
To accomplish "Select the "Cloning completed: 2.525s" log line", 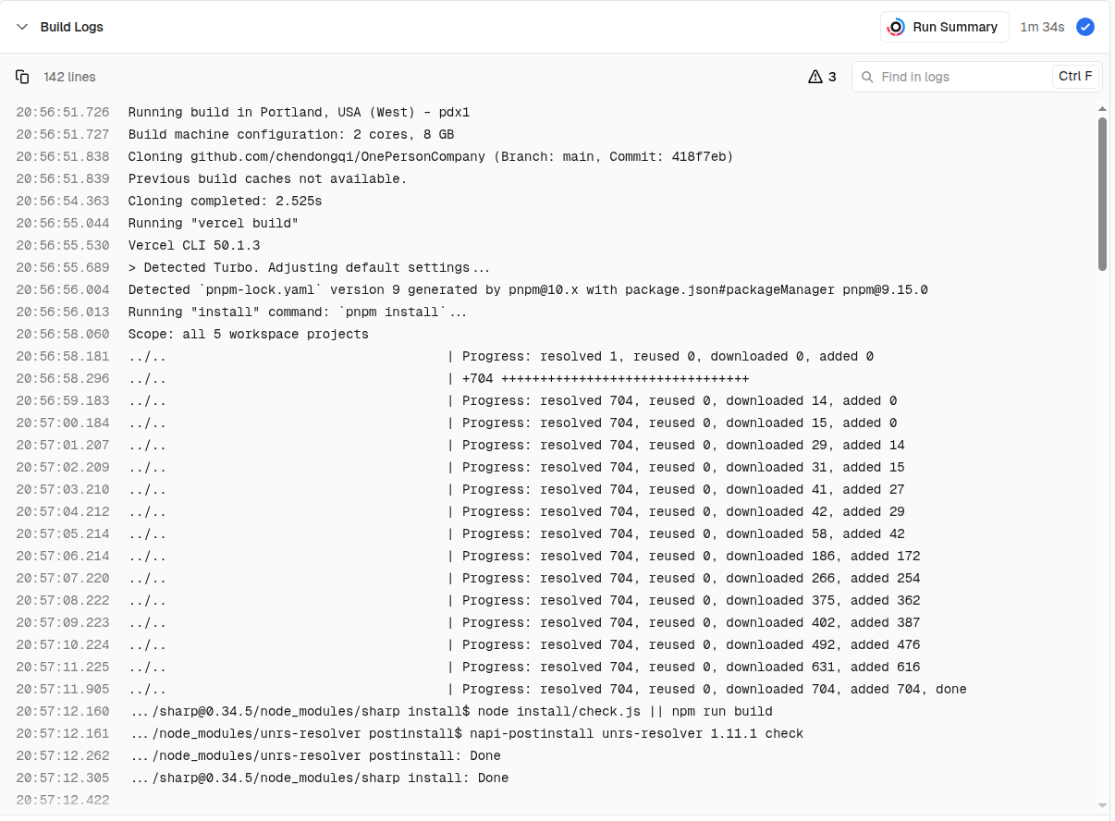I will point(225,201).
